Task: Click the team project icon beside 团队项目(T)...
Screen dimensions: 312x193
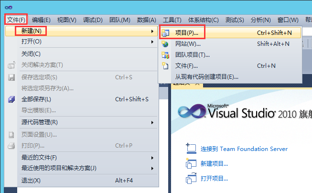Action: pyautogui.click(x=165, y=55)
